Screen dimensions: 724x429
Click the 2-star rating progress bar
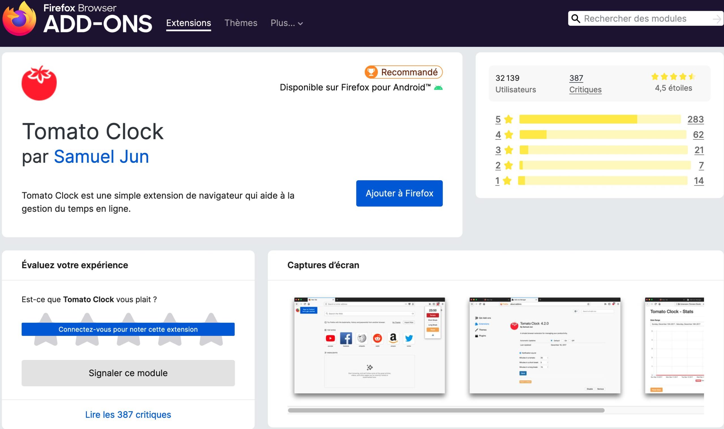(x=605, y=165)
